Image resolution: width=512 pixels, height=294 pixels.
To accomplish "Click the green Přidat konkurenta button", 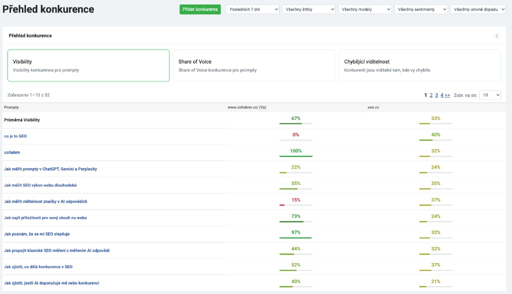I will pos(200,9).
